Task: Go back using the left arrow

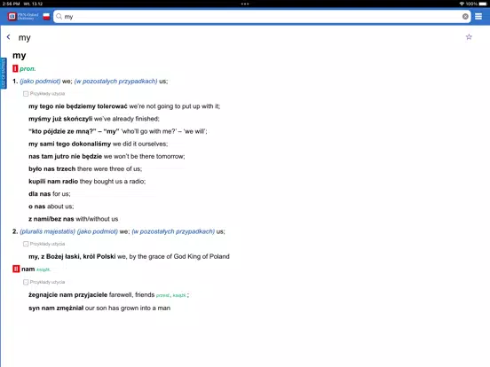Action: pos(9,37)
